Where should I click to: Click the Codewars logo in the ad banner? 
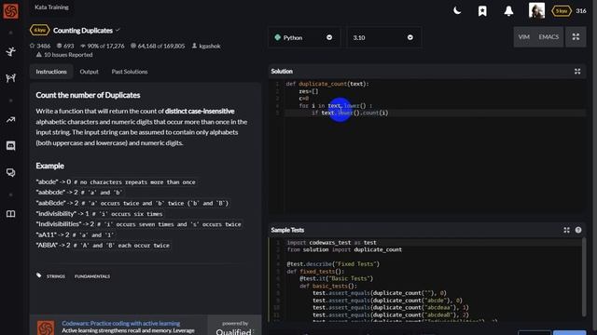[46, 328]
